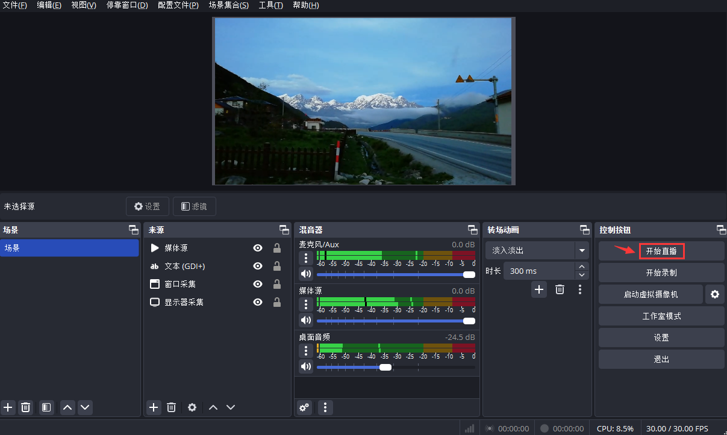Click the scene filters icon in 场景 panel
727x435 pixels.
46,407
